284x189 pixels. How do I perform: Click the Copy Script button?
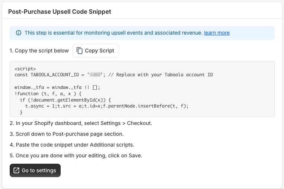[96, 51]
